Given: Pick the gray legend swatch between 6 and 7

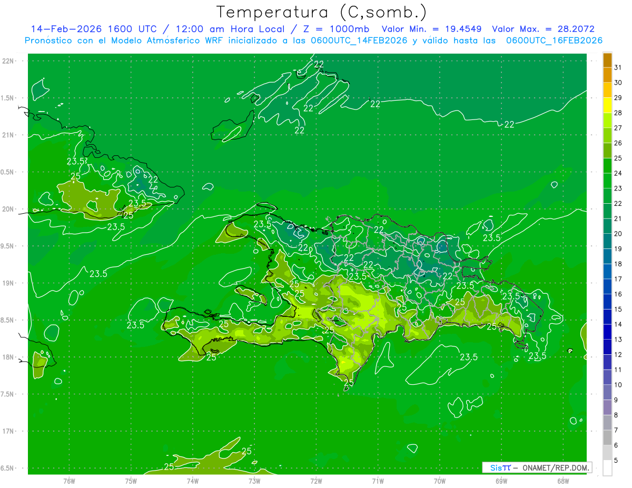Looking at the screenshot, I should click(607, 438).
